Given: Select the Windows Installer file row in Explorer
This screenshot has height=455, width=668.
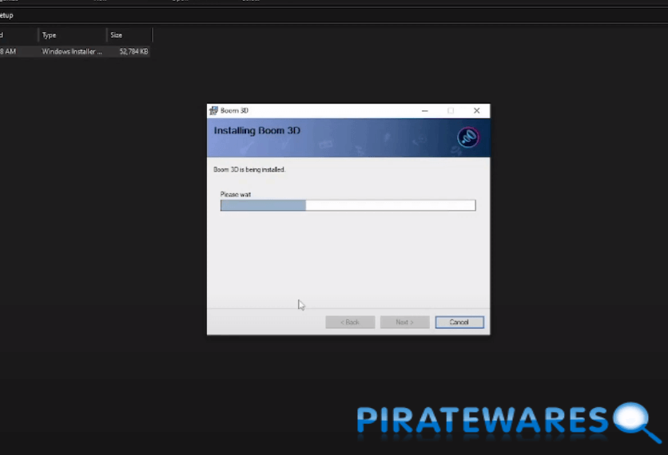Looking at the screenshot, I should click(x=74, y=52).
